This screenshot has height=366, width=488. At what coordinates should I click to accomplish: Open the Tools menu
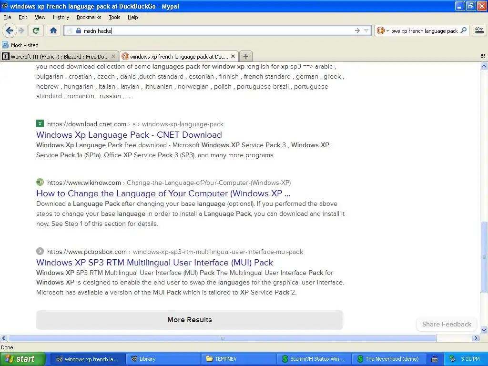tap(114, 17)
